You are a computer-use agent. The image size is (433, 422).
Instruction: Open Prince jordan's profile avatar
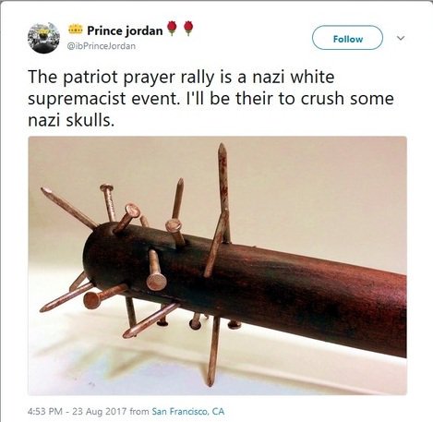pos(43,38)
